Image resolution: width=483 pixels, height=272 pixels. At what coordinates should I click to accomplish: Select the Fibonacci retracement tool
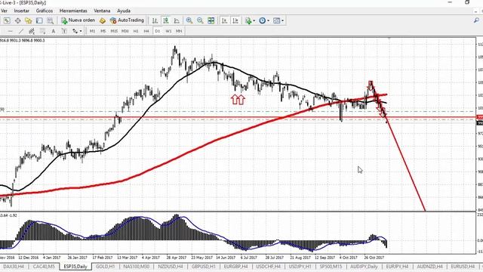42,31
